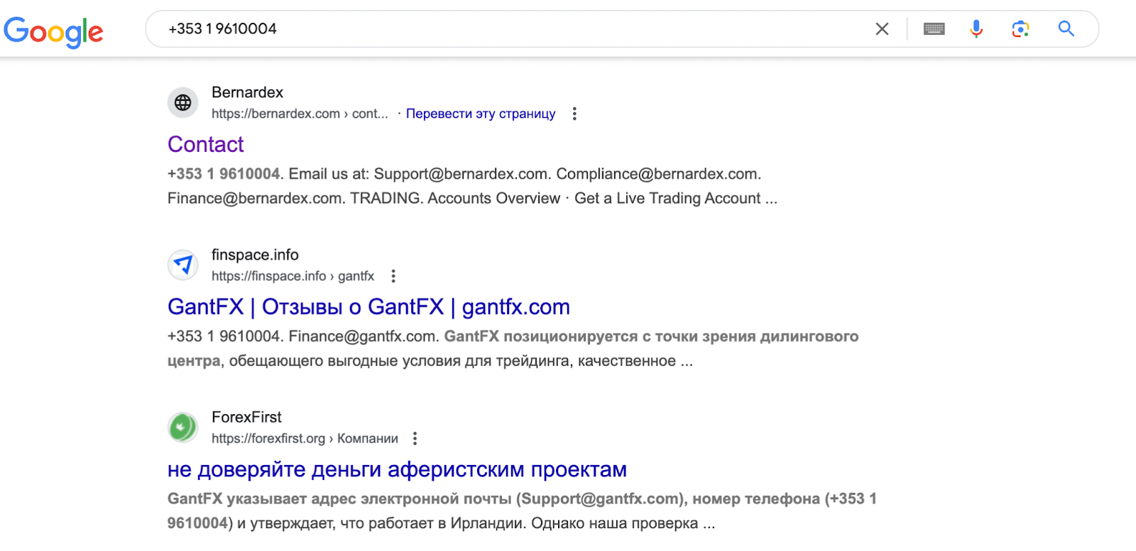
Task: Click 'Перевести эту страницу' link
Action: pyautogui.click(x=481, y=114)
